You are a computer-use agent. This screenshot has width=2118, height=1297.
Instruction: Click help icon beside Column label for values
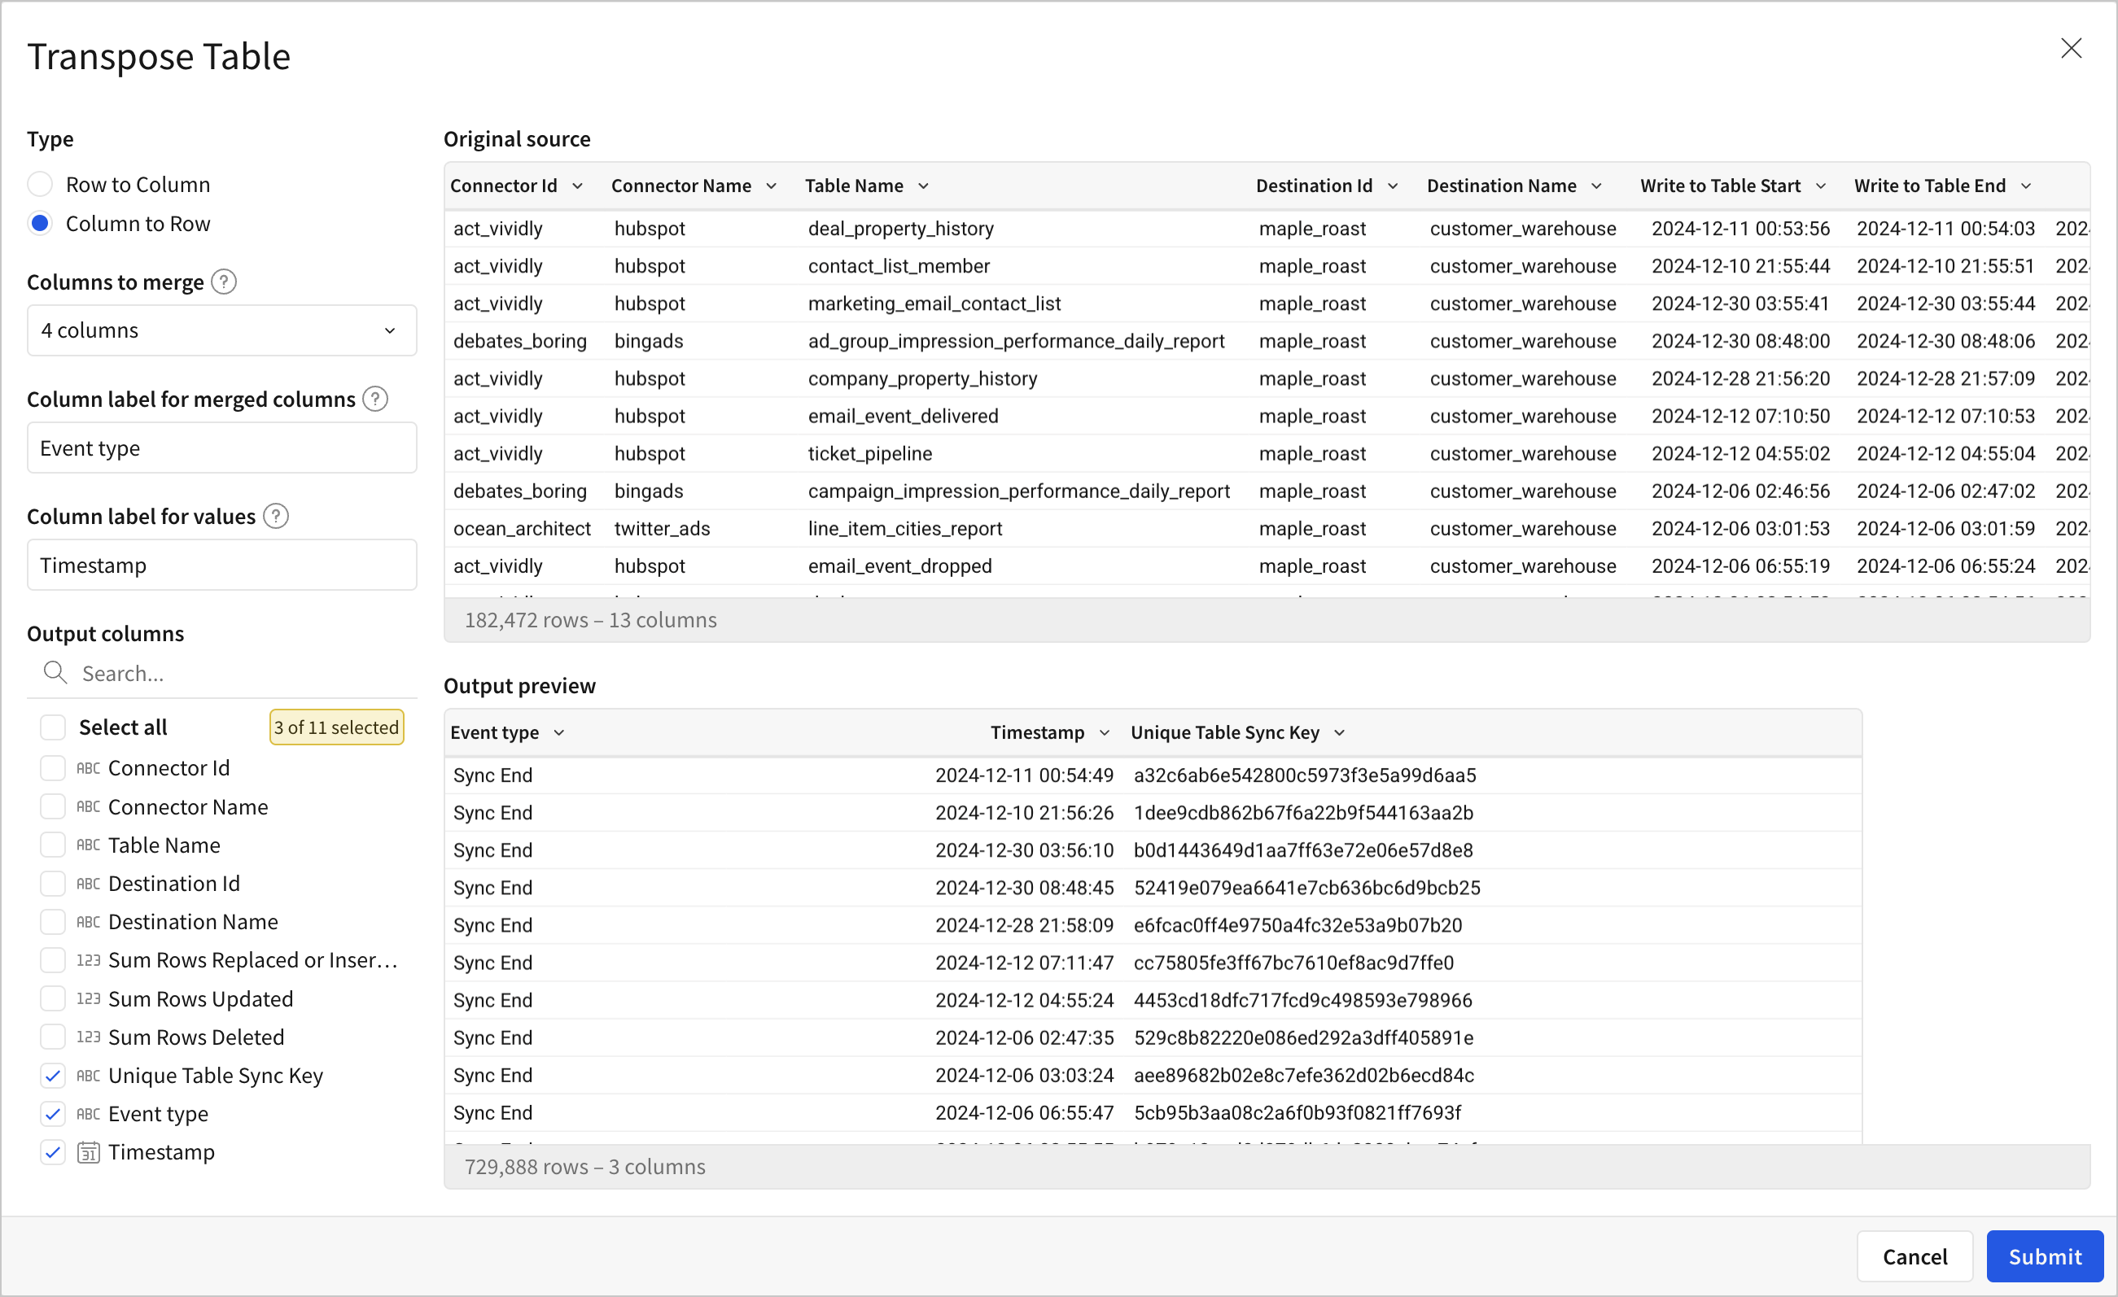(275, 516)
